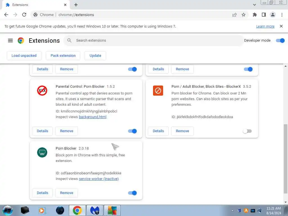Open Learn more link in update notice

tap(265, 26)
